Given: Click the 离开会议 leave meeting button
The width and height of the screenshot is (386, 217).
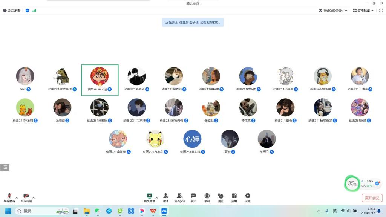Looking at the screenshot, I should click(x=372, y=198).
